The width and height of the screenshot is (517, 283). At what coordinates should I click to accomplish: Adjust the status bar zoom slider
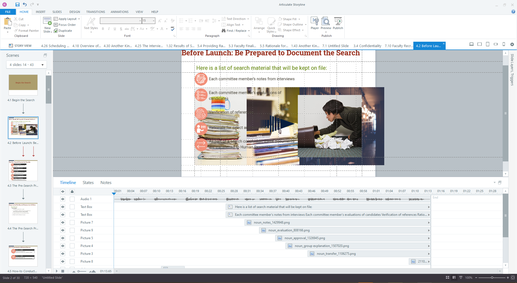(x=492, y=277)
